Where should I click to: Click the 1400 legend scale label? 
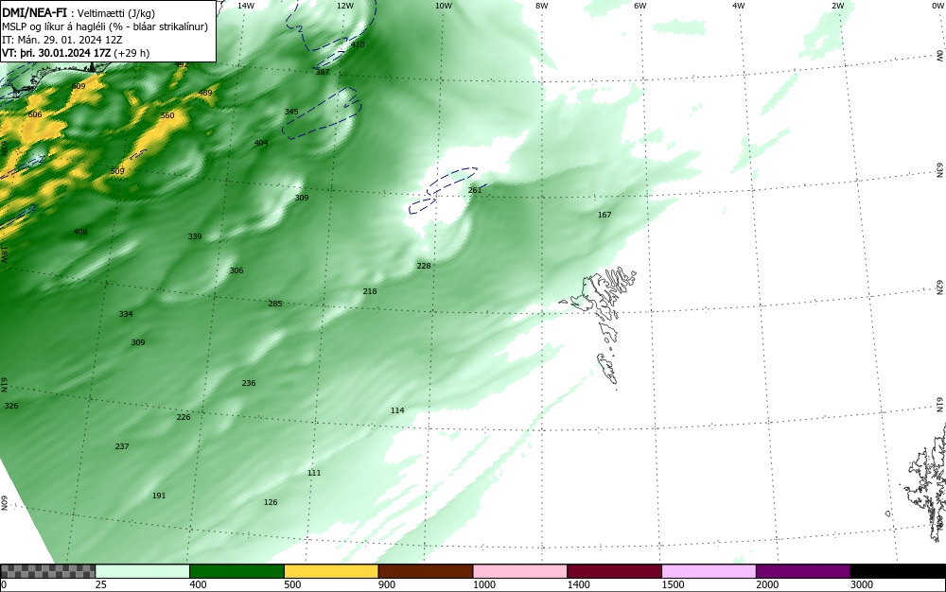578,584
